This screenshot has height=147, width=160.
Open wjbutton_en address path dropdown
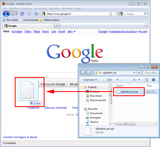coord(134,73)
